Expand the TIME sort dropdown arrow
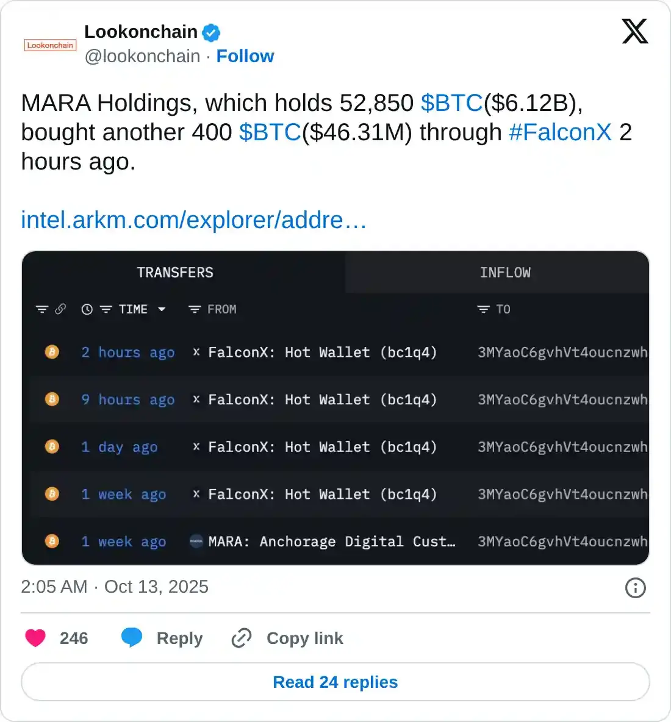Screen dimensions: 671x722 [162, 310]
